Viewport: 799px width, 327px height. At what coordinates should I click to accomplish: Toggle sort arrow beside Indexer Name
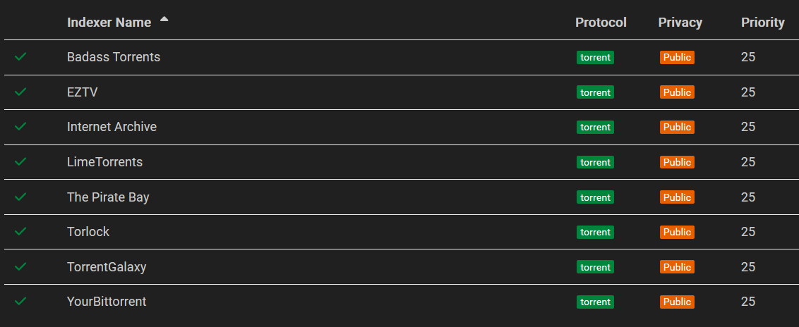pos(164,20)
